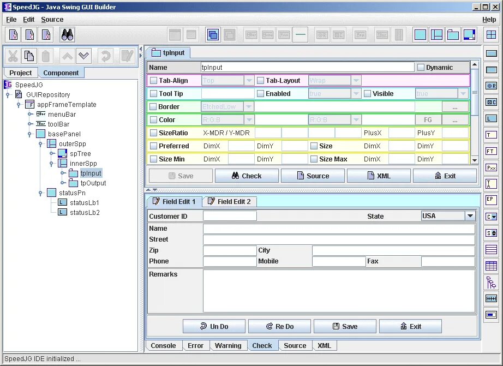Image resolution: width=503 pixels, height=366 pixels.
Task: Click the document icon marked C in toolbar
Action: (x=29, y=35)
